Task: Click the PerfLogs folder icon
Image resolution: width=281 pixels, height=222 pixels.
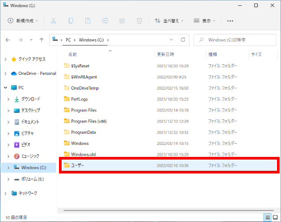Action: click(67, 99)
